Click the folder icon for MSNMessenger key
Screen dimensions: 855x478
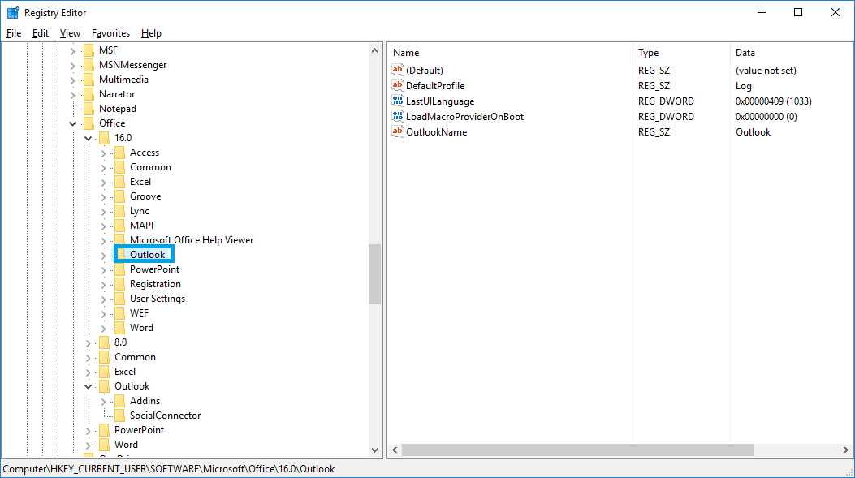click(89, 65)
